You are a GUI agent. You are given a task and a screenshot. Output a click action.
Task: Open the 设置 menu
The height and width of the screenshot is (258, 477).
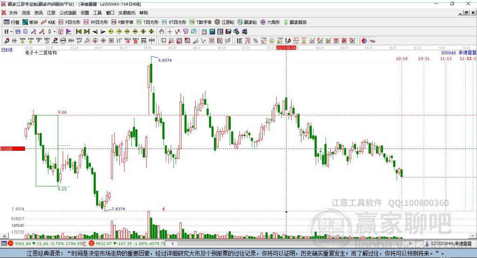pyautogui.click(x=85, y=13)
